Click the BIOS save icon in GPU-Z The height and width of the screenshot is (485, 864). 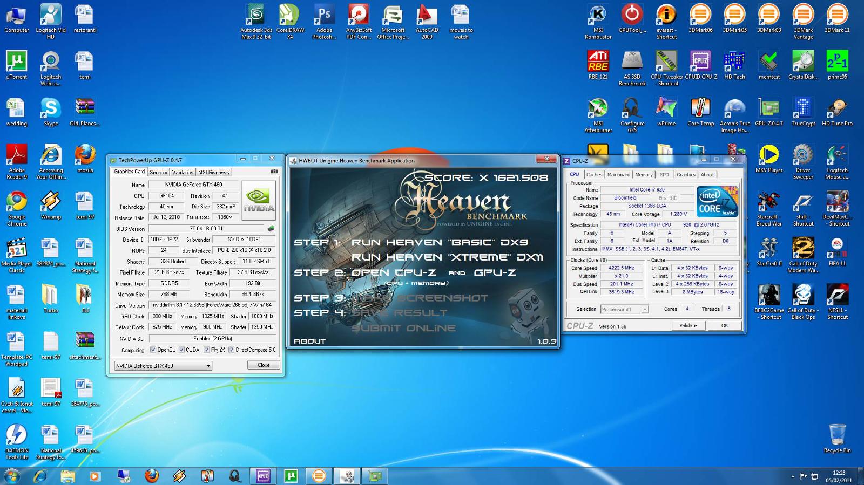(271, 229)
